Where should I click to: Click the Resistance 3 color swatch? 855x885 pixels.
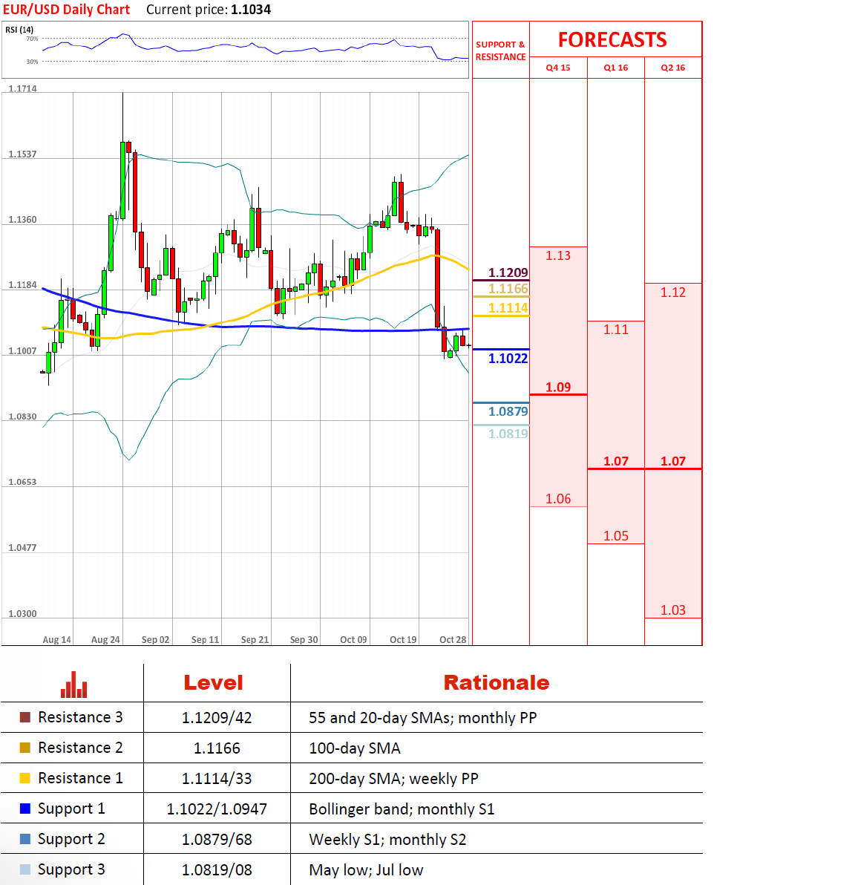(24, 717)
